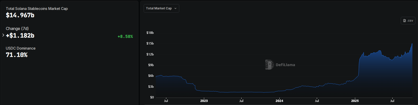Image resolution: width=418 pixels, height=105 pixels.
Task: Click the DefiLlama watermark text
Action: coord(285,65)
